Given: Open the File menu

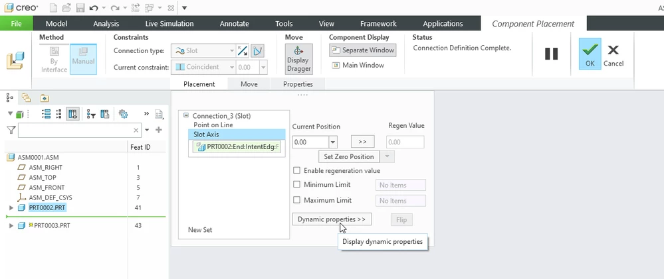Looking at the screenshot, I should coord(16,24).
